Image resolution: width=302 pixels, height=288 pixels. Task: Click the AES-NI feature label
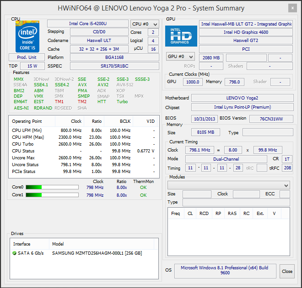pyautogui.click(x=21, y=108)
